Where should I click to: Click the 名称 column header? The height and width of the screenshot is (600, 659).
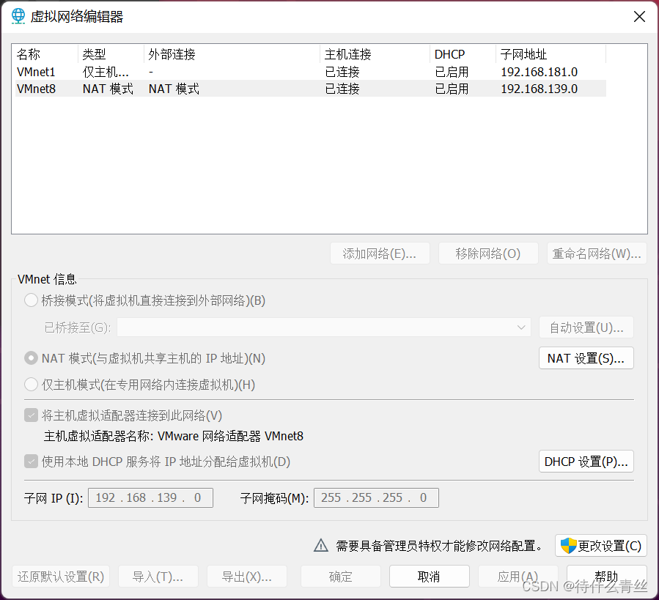click(46, 54)
